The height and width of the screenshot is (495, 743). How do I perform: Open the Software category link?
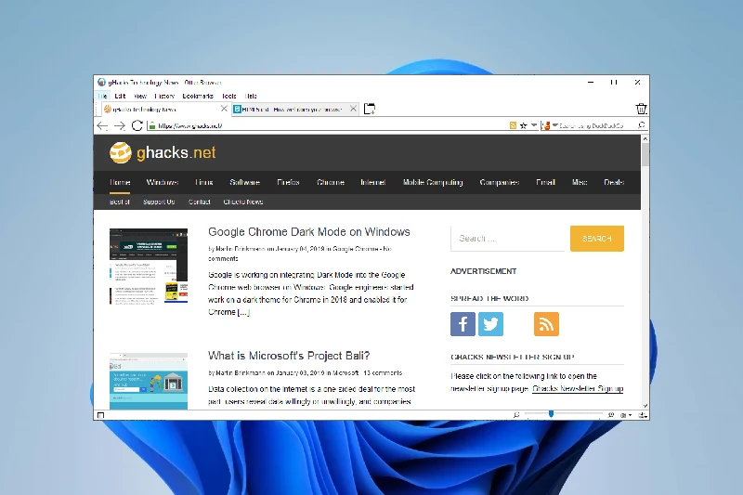[x=244, y=182]
